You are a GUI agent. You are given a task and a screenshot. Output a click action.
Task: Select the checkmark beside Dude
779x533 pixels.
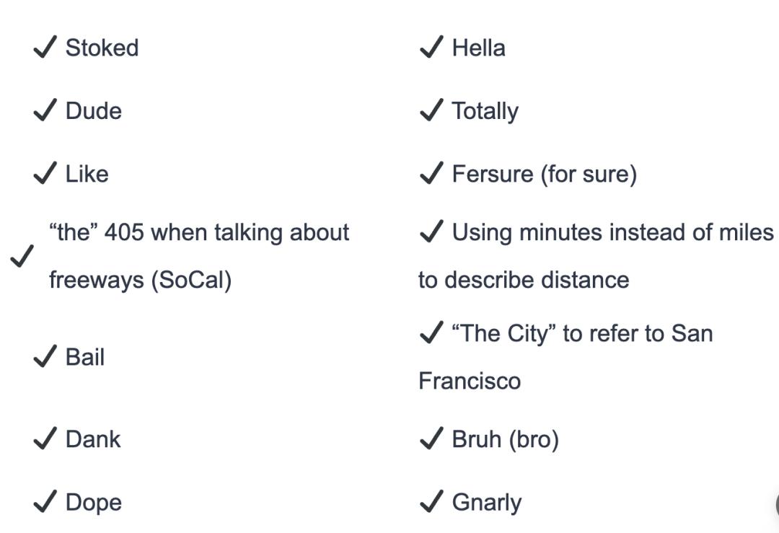pos(45,111)
